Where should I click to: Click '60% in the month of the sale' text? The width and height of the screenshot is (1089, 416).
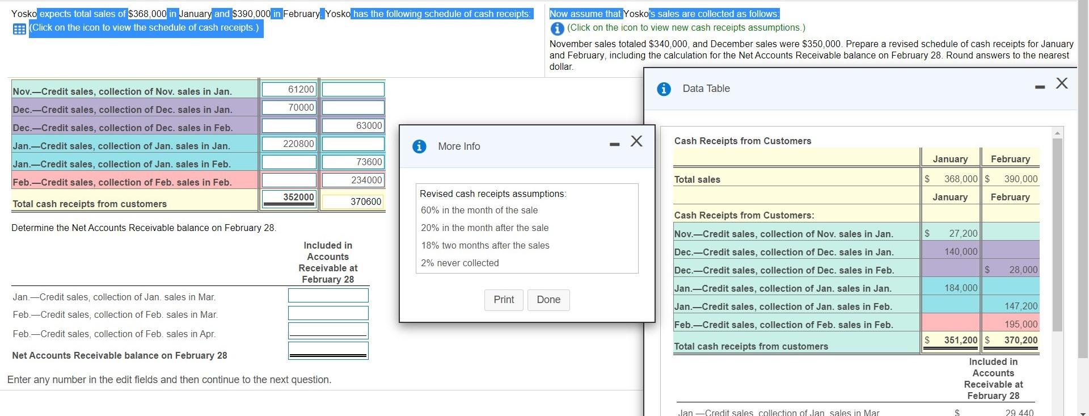click(x=479, y=210)
